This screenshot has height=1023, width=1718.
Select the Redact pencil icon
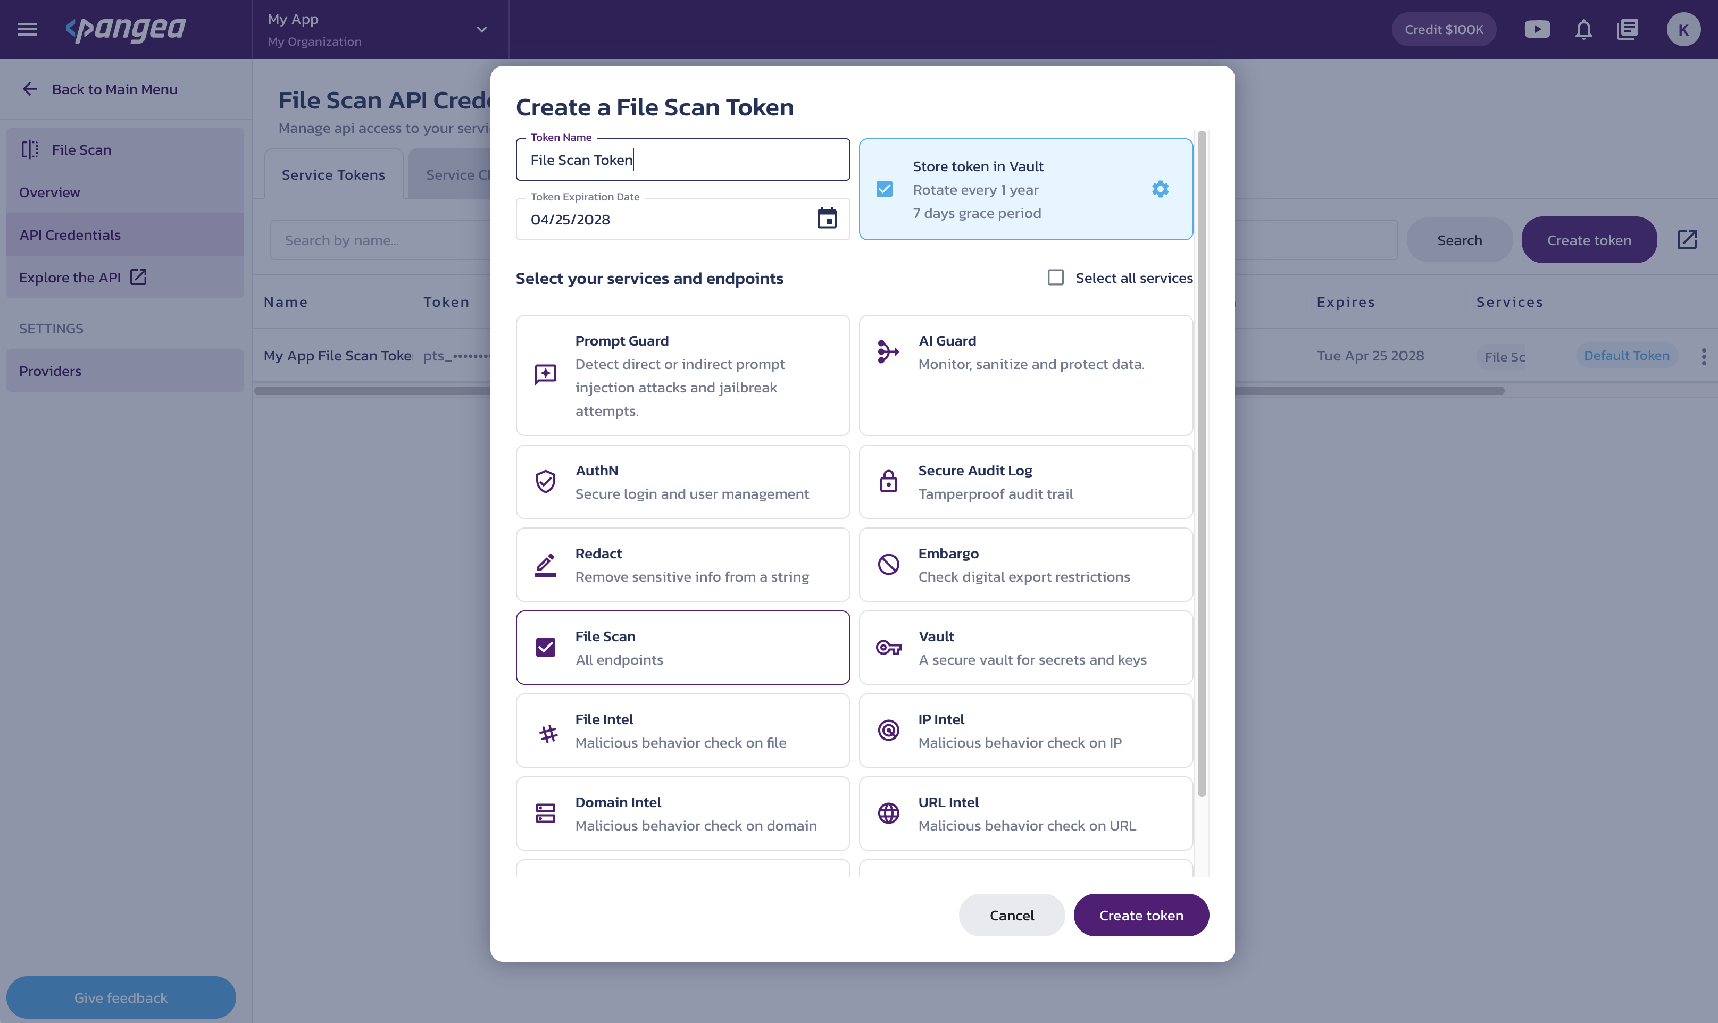(x=545, y=565)
